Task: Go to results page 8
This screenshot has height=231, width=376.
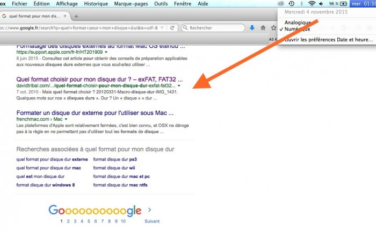Action: (109, 221)
